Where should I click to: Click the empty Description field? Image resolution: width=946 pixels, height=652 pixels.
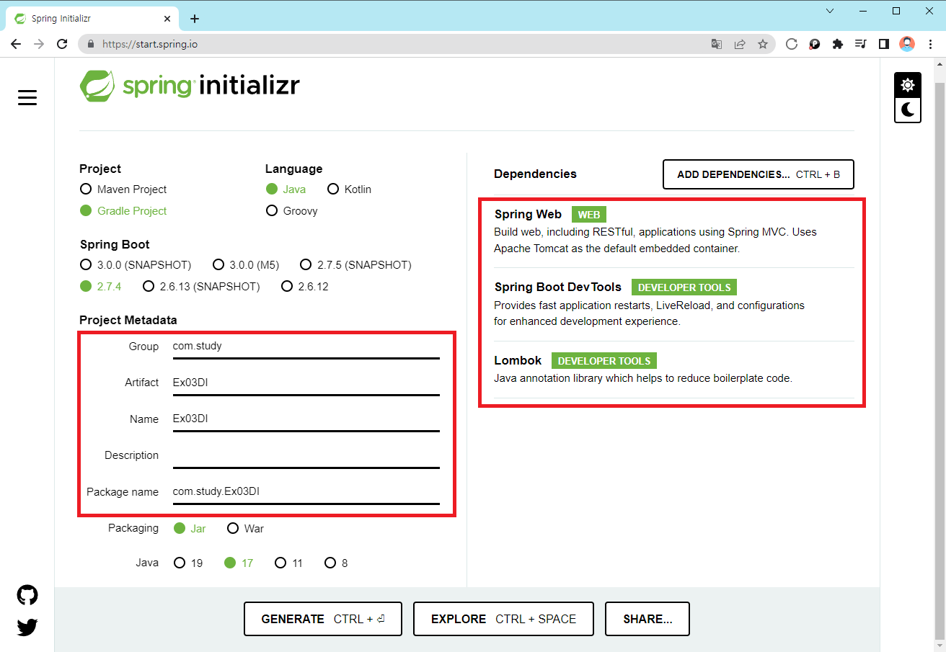pos(306,455)
